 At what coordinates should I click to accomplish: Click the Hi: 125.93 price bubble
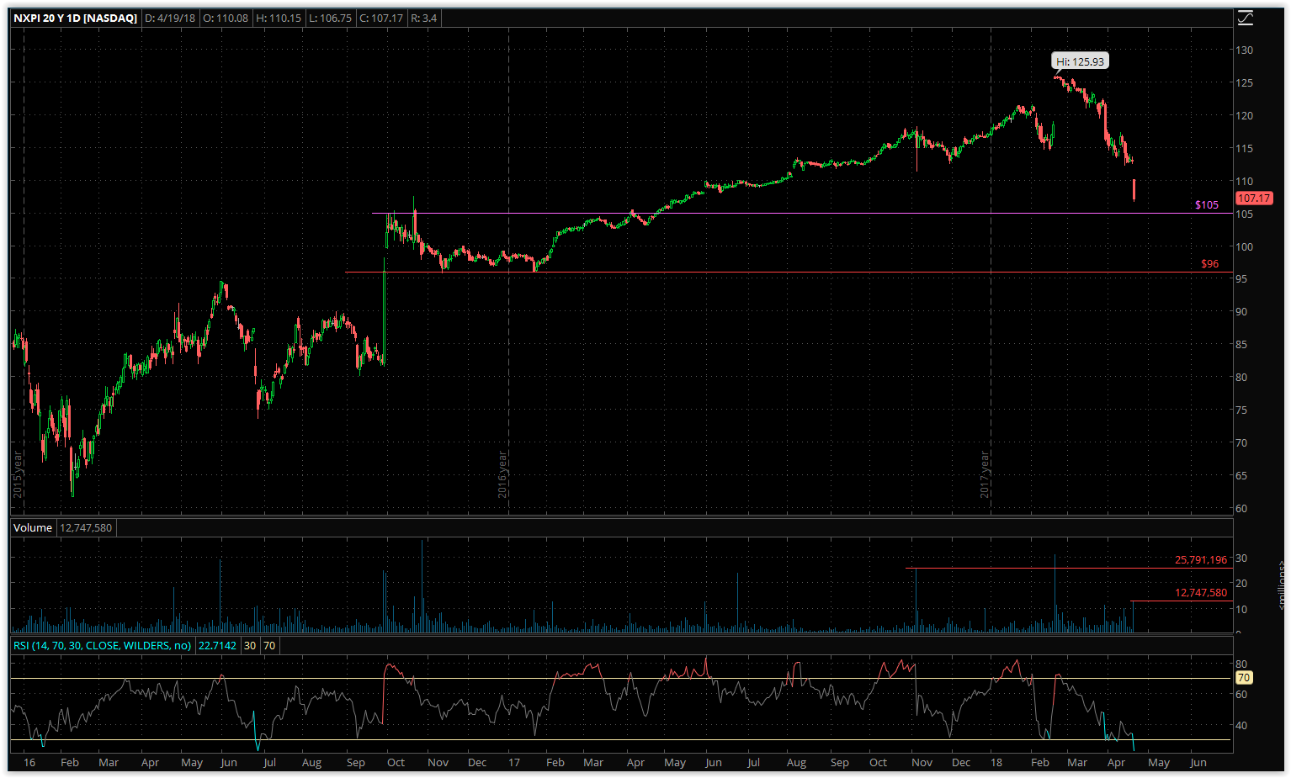[1081, 61]
